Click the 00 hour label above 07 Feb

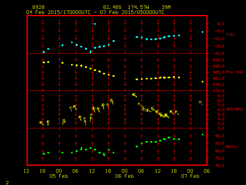190,171
